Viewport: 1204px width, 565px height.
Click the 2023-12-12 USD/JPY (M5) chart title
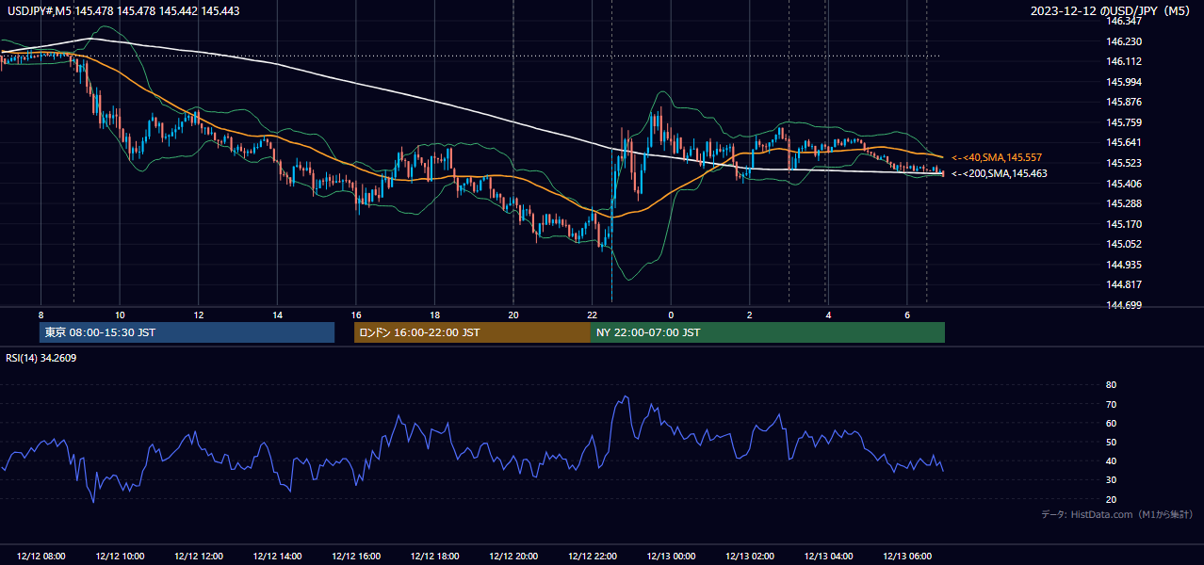coord(1112,11)
